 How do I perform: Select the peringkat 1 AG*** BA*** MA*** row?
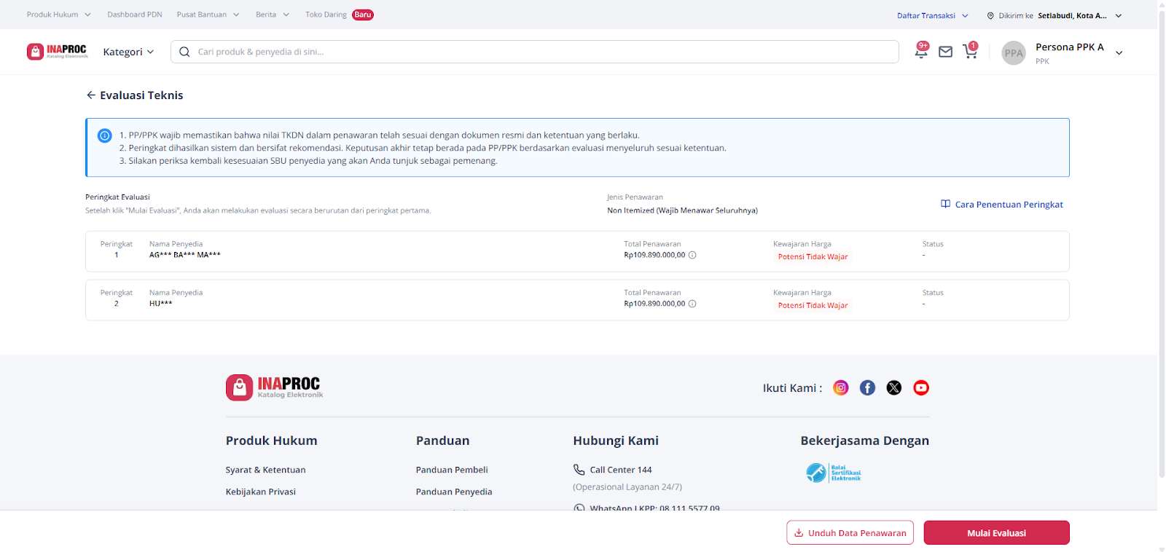577,251
